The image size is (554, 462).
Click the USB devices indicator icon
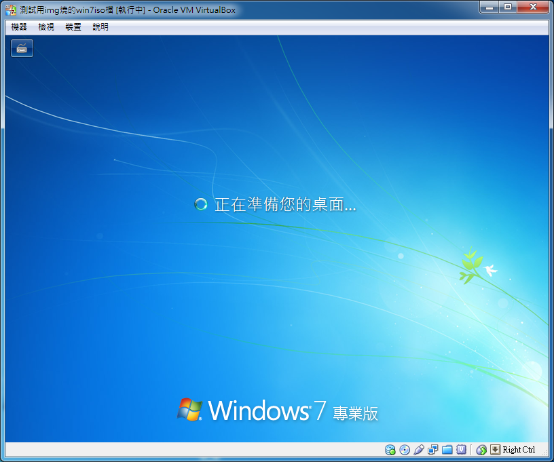pos(419,450)
